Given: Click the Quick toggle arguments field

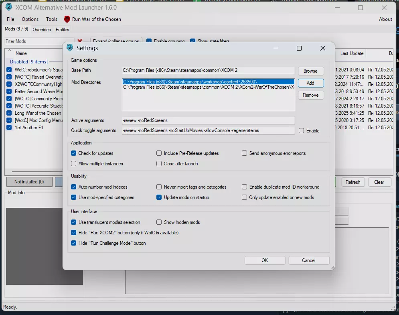Looking at the screenshot, I should point(208,130).
